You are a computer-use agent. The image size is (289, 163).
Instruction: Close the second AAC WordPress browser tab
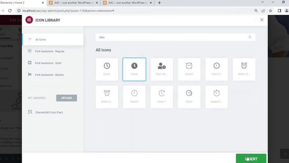(x=97, y=3)
